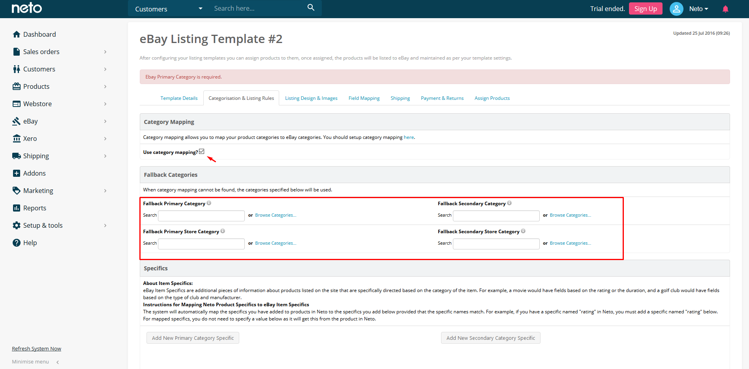Image resolution: width=749 pixels, height=369 pixels.
Task: Expand the Shipping submenu chevron
Action: click(105, 156)
